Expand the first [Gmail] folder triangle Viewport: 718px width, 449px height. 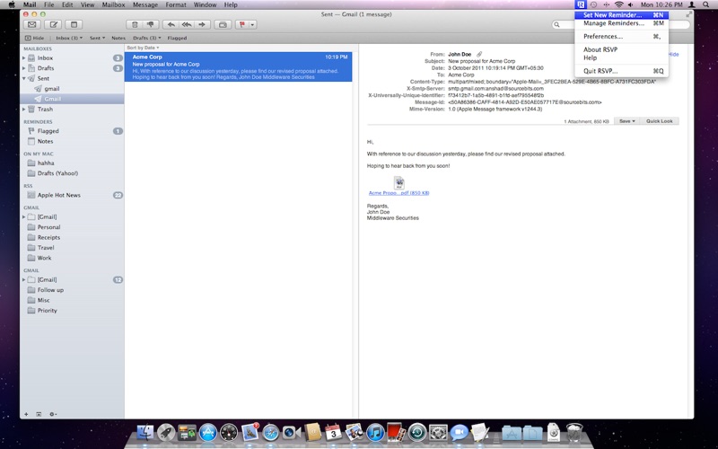(24, 216)
